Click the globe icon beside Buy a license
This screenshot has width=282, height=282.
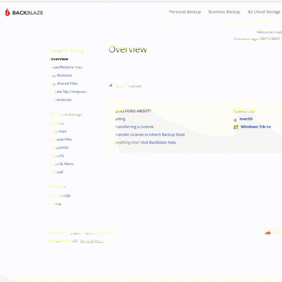pyautogui.click(x=111, y=85)
